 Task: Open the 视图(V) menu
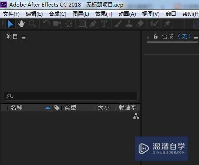151,14
